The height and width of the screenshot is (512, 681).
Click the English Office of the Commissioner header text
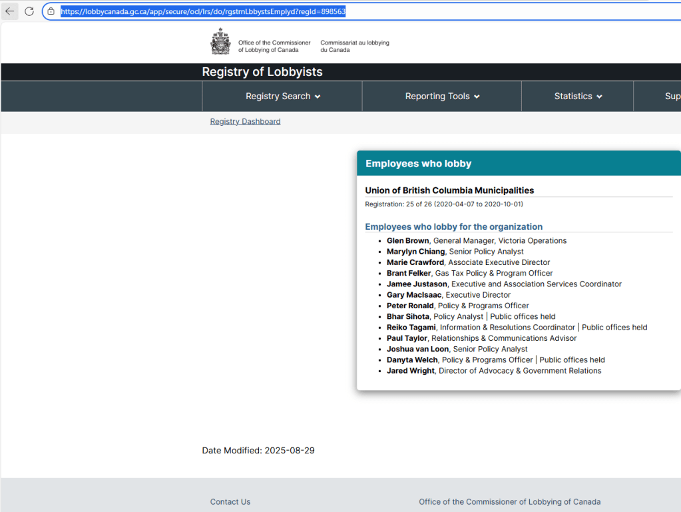click(x=274, y=46)
